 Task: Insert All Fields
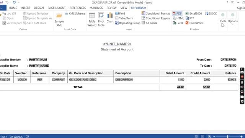[x=149, y=23]
